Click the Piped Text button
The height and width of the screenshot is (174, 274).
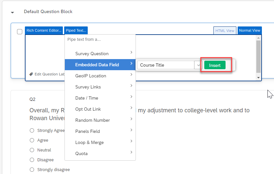tap(76, 30)
